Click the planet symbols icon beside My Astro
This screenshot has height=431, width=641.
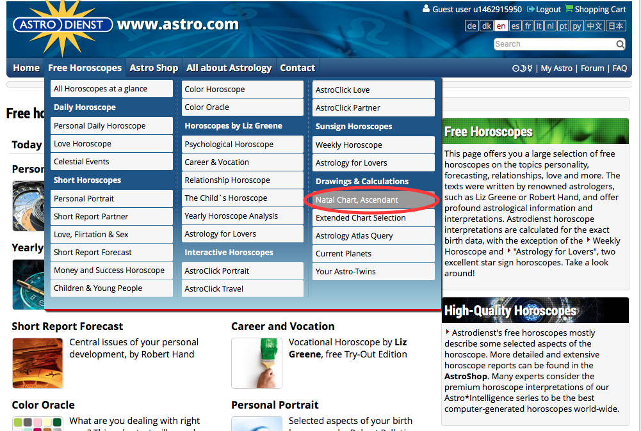pyautogui.click(x=523, y=68)
